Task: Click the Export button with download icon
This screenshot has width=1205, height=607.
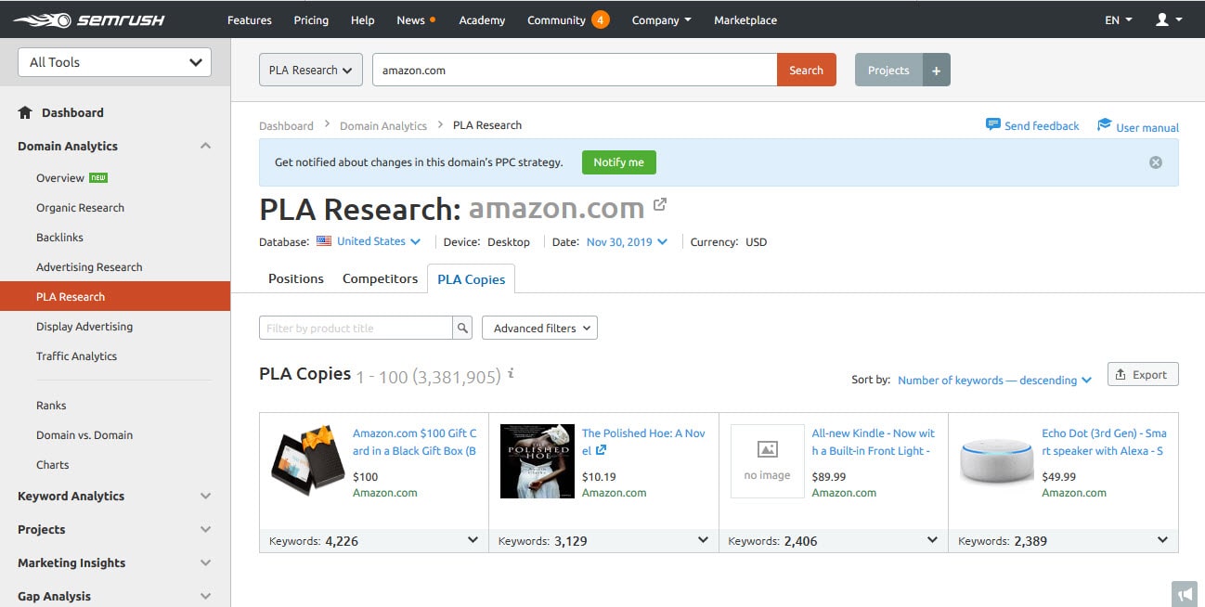Action: (x=1142, y=374)
